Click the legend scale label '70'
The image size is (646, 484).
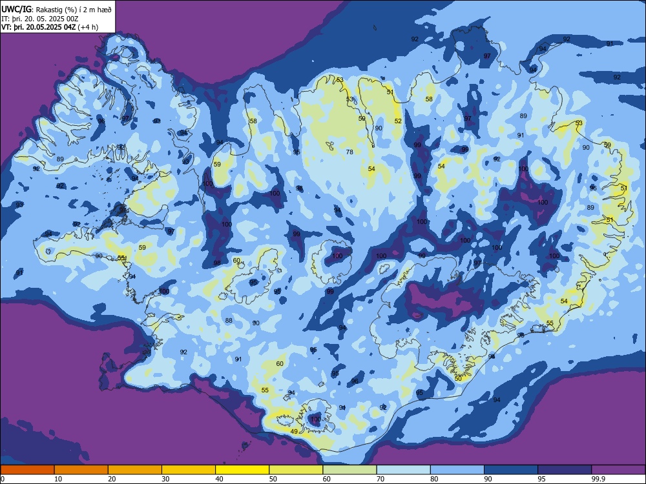click(380, 479)
